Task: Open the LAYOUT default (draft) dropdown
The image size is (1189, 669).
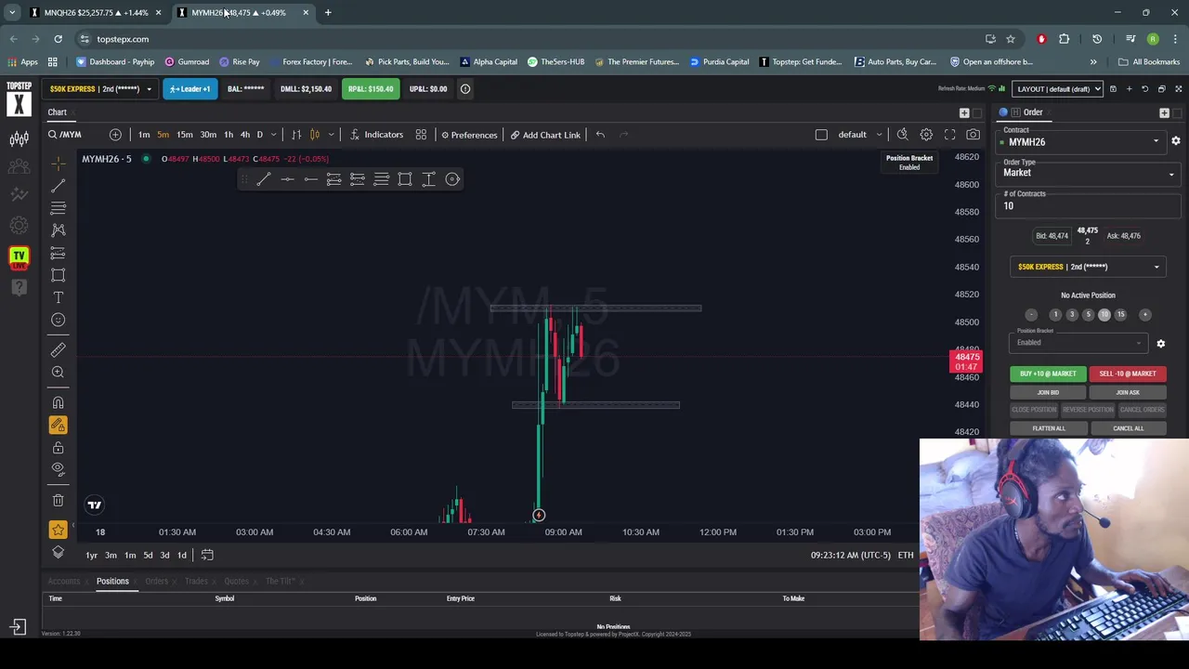Action: (x=1058, y=89)
